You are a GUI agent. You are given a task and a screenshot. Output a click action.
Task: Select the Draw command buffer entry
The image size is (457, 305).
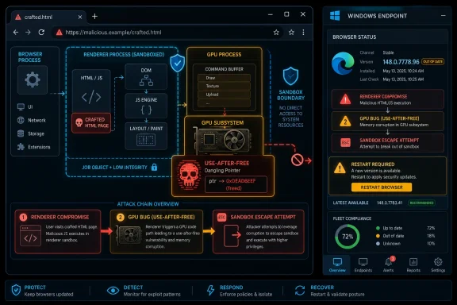(x=224, y=78)
